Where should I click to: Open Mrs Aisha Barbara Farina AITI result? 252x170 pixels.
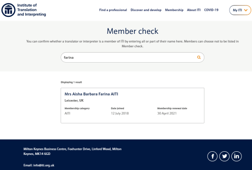point(91,94)
